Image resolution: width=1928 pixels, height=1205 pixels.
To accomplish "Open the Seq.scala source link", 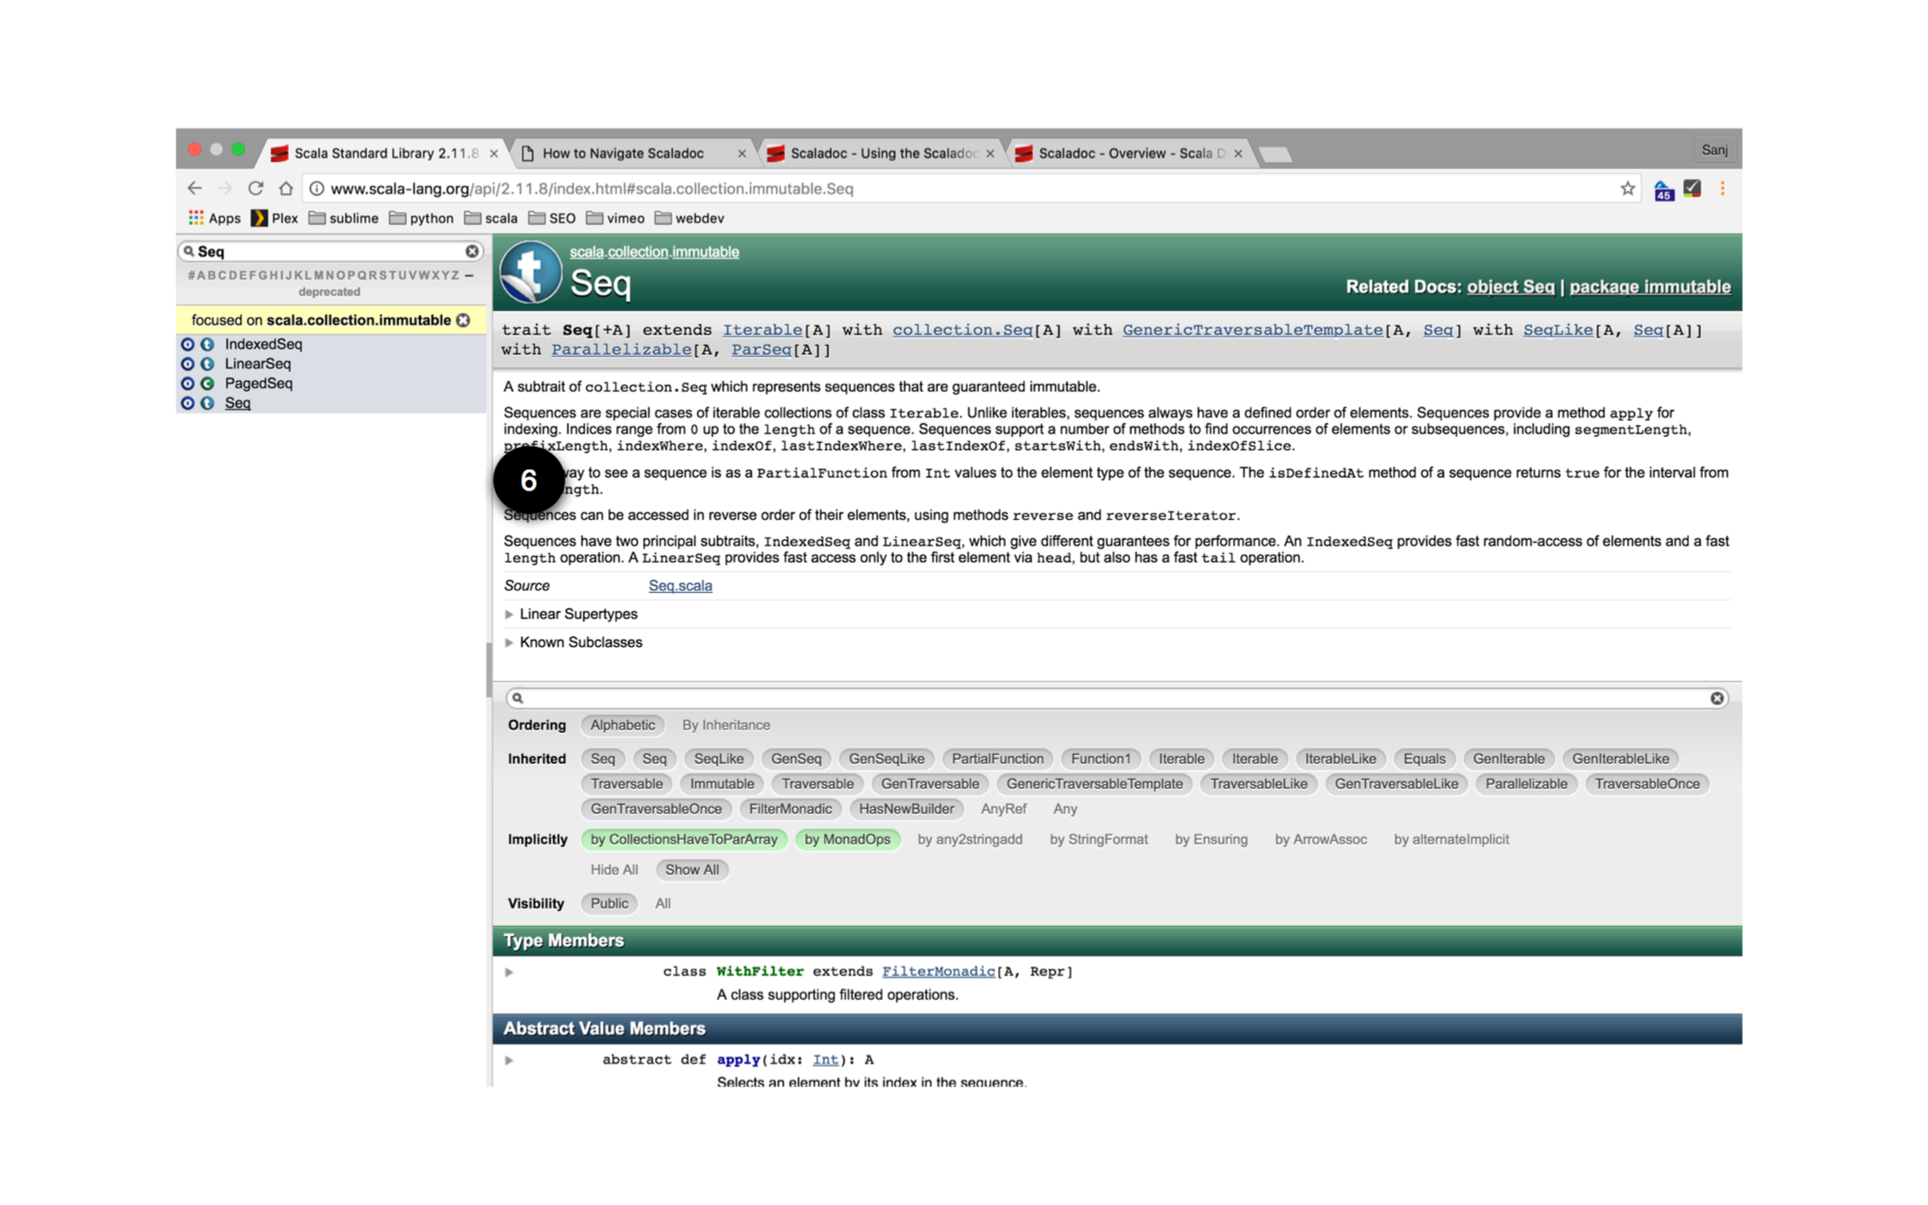I will click(x=679, y=585).
